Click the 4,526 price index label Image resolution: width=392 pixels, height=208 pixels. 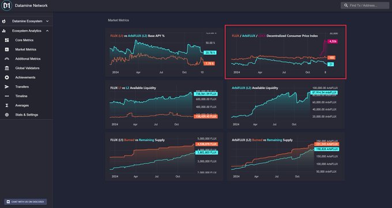333,41
